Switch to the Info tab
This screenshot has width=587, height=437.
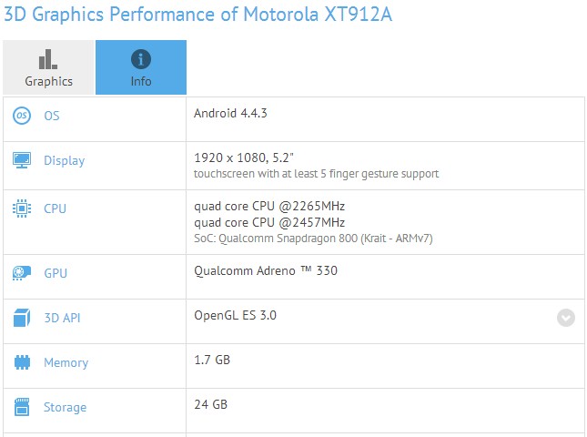141,68
